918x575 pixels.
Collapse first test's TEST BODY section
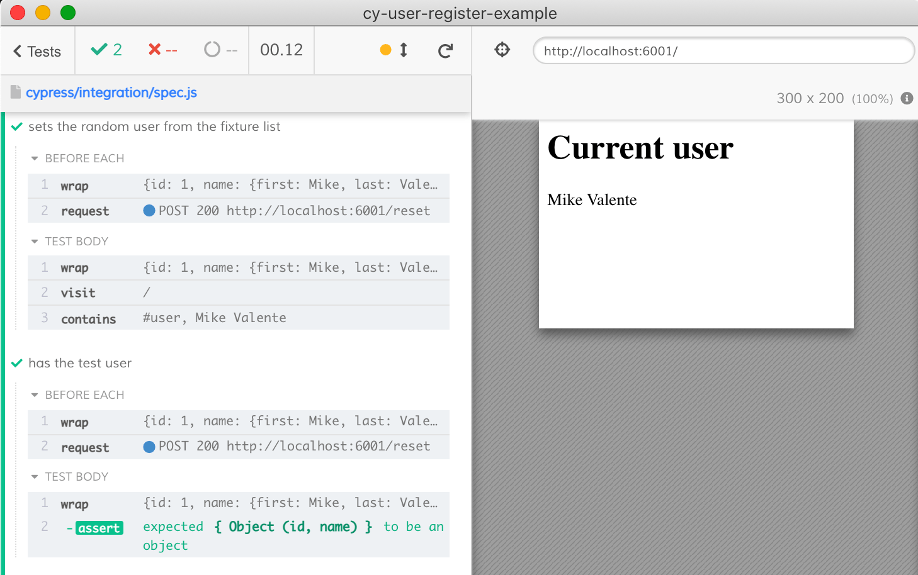pyautogui.click(x=70, y=242)
